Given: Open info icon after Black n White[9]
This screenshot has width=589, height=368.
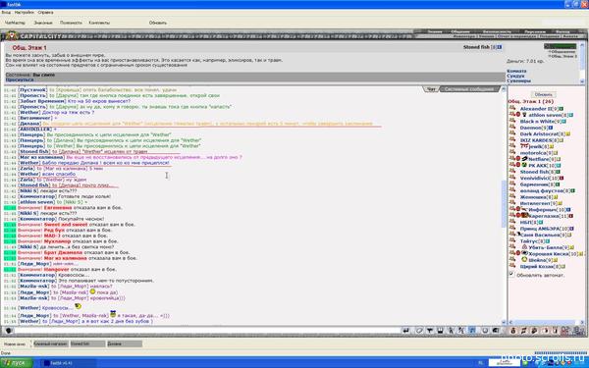Looking at the screenshot, I should [x=563, y=122].
